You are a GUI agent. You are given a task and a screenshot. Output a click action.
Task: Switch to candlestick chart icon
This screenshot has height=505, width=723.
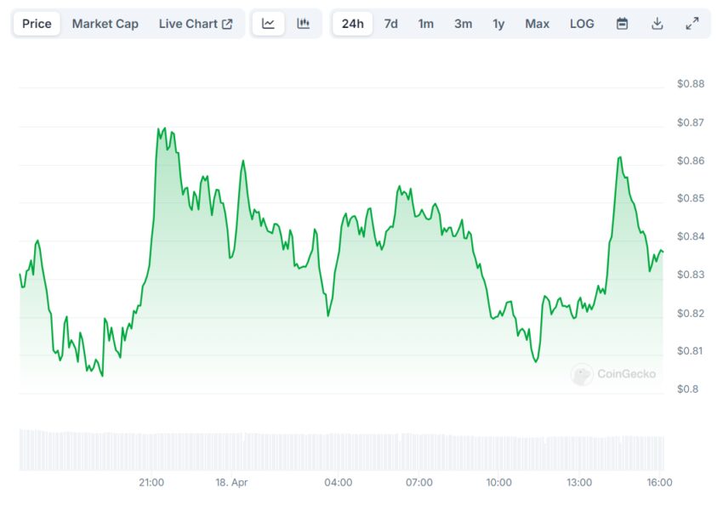click(x=303, y=24)
